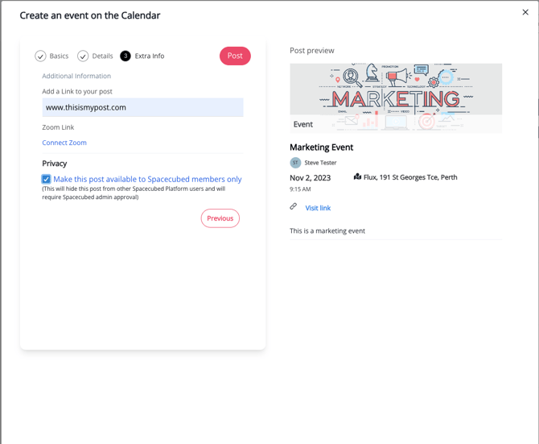Viewport: 539px width, 444px height.
Task: Click the step 3 number badge
Action: coord(125,56)
